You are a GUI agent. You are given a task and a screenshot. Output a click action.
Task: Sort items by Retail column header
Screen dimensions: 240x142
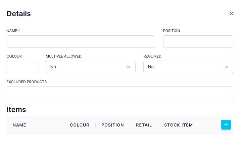pos(144,125)
